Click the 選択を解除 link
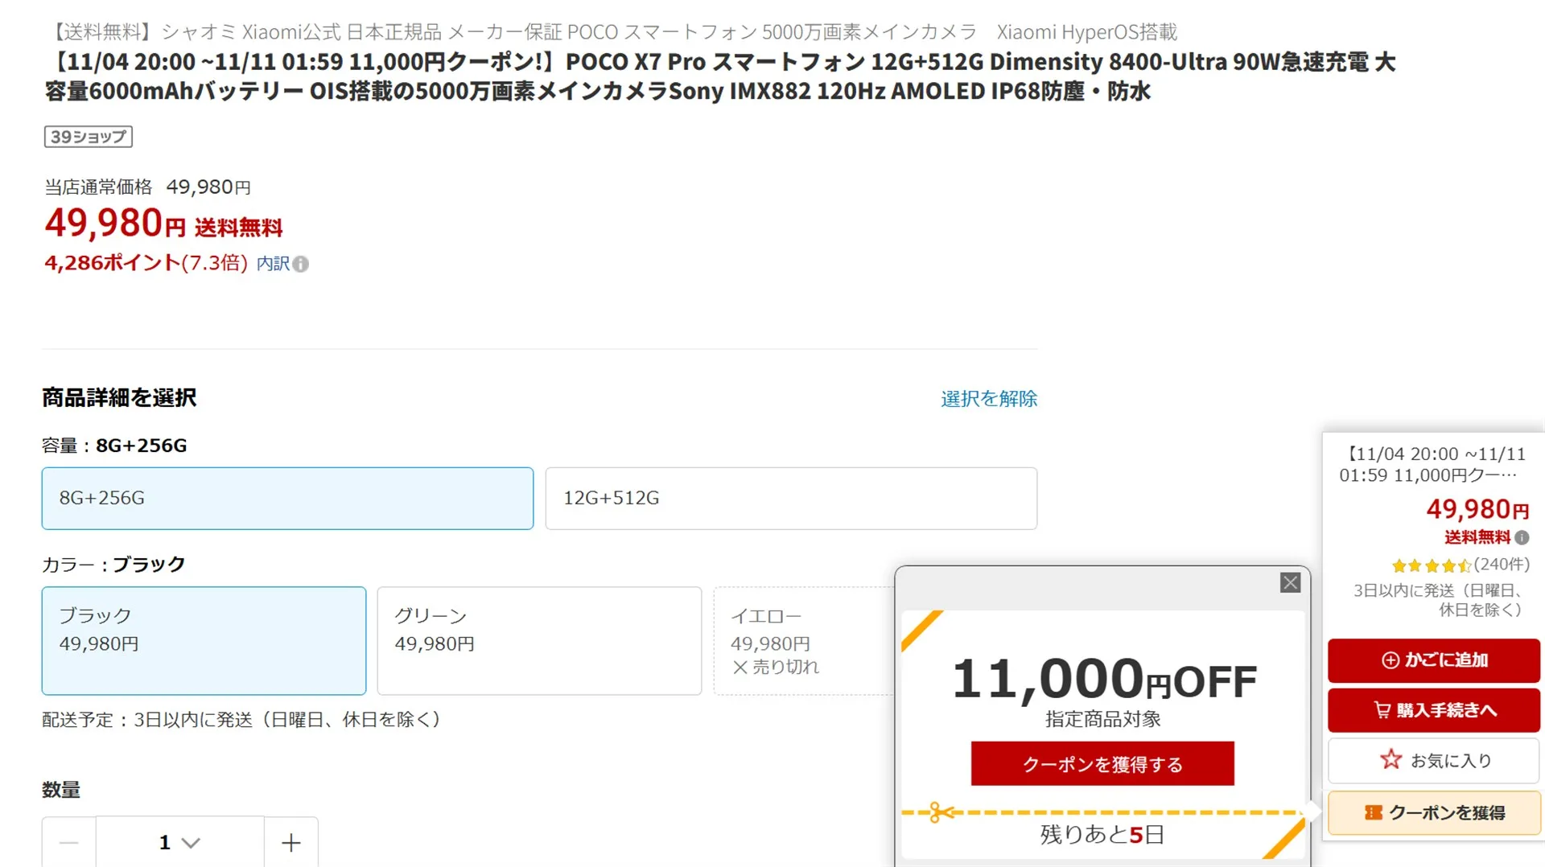This screenshot has height=867, width=1545. [x=988, y=399]
